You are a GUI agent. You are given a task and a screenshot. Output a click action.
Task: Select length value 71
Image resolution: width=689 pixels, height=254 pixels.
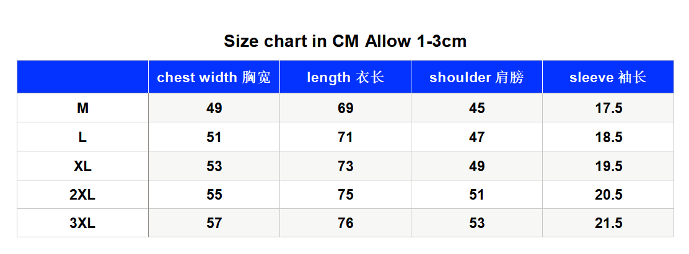point(345,137)
